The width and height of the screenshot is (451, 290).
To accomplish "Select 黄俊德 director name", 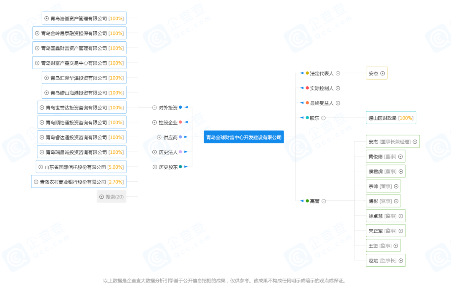I will [x=376, y=157].
